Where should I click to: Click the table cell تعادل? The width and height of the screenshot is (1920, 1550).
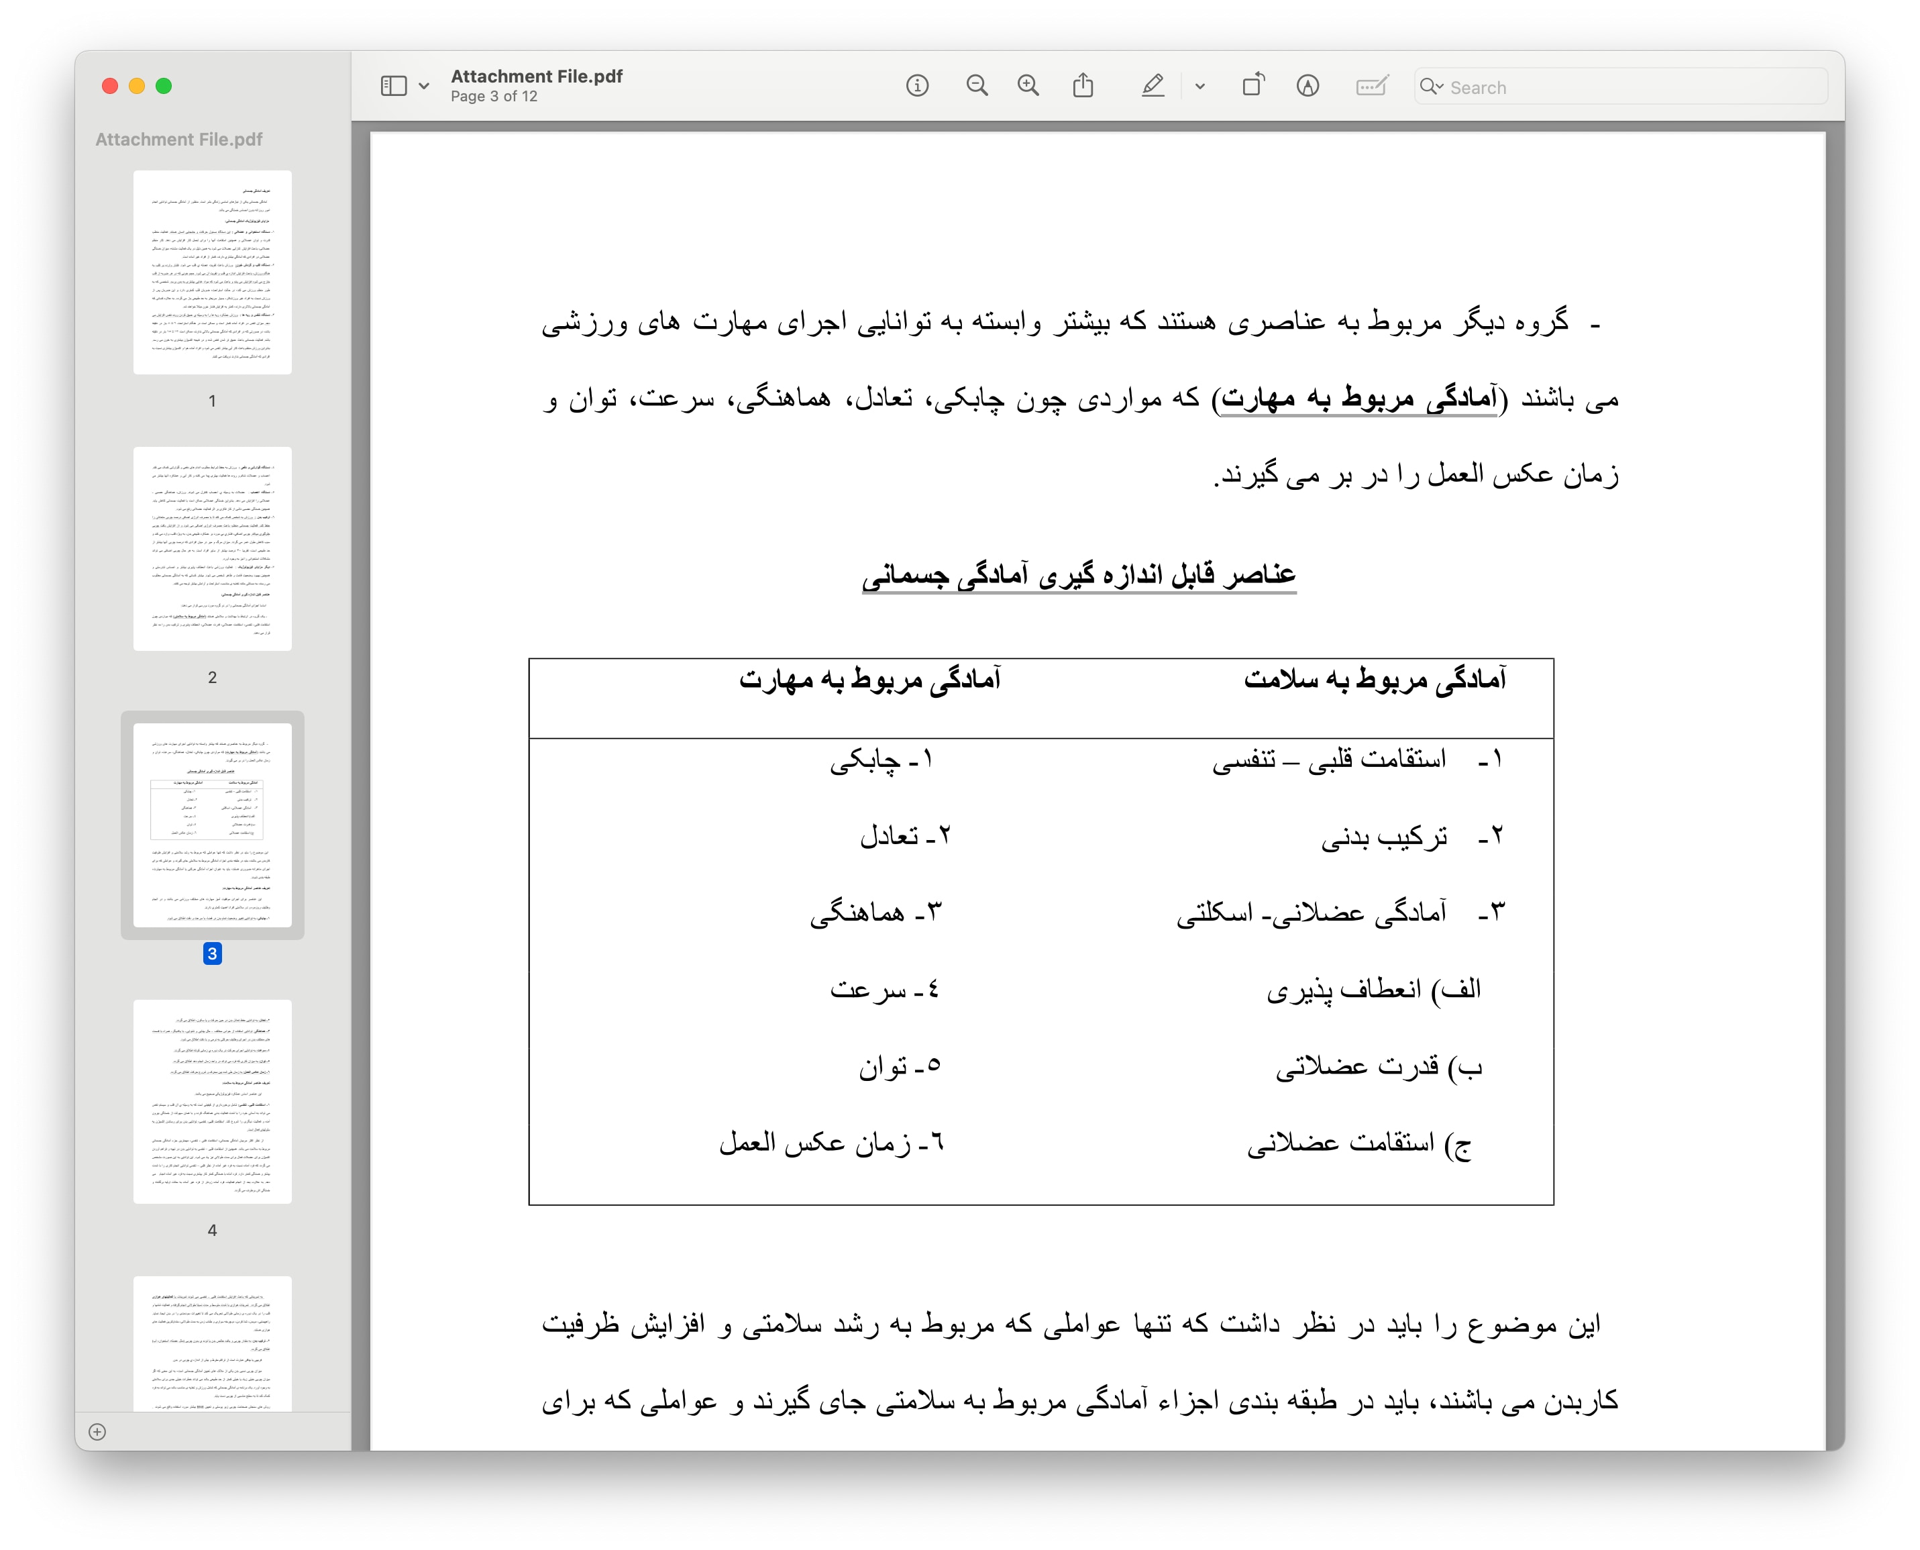[889, 835]
